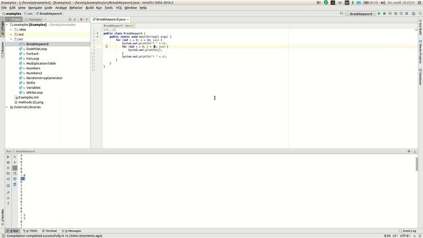Open Project Structure icon in main toolbar

click(413, 13)
